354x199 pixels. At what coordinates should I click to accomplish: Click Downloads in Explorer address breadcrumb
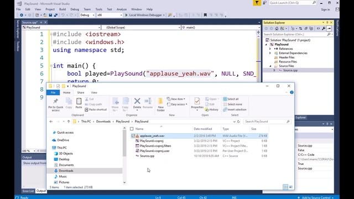coord(103,122)
